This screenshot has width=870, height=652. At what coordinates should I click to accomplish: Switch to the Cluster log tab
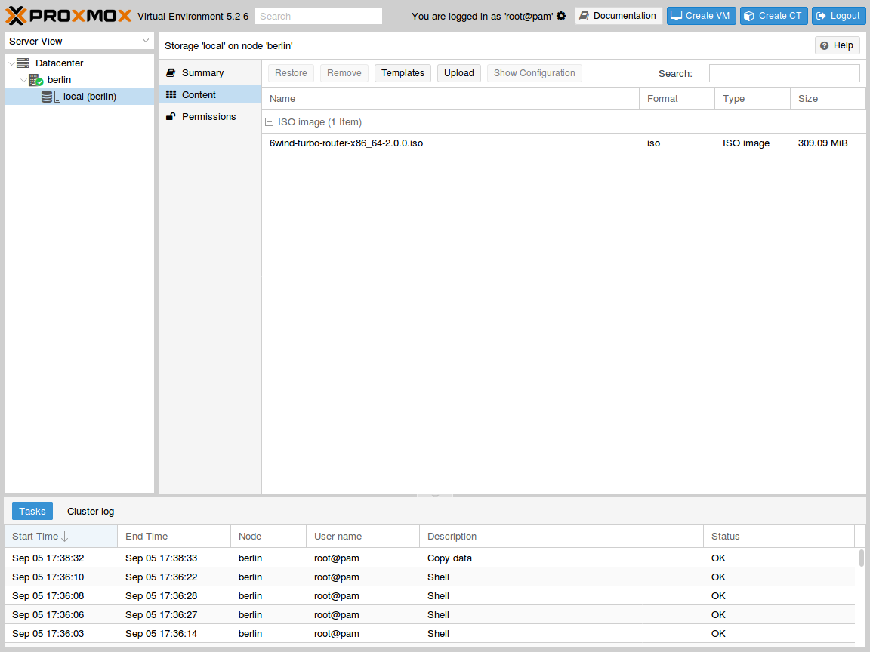coord(91,512)
